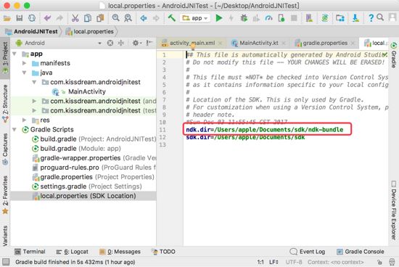Image resolution: width=399 pixels, height=267 pixels.
Task: Collapse the java folder
Action: point(24,73)
